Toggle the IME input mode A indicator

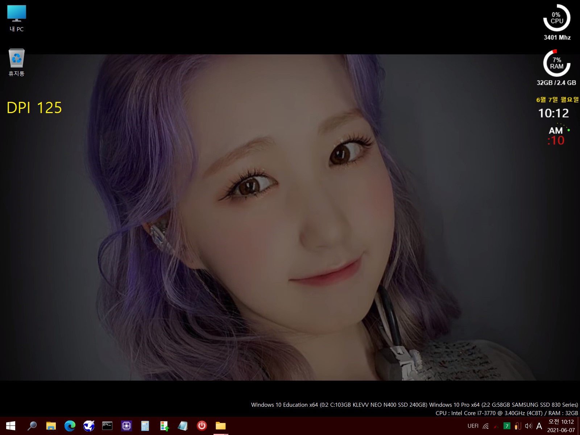(539, 426)
